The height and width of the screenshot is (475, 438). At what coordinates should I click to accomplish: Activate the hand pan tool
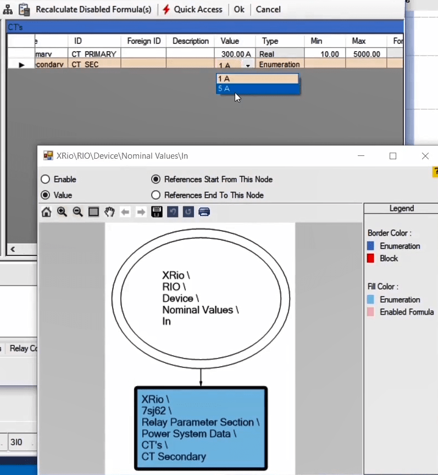(109, 212)
